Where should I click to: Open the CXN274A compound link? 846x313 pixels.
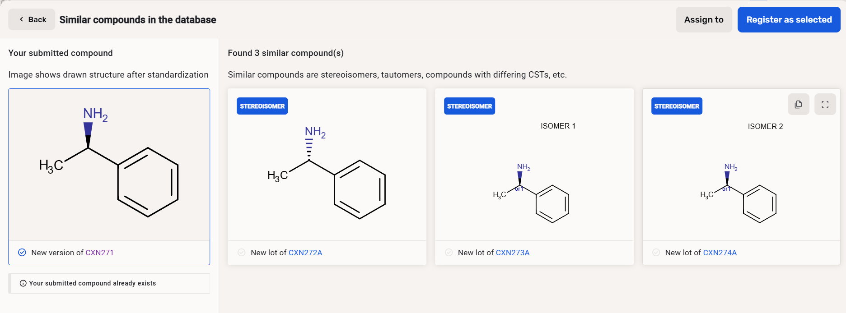[x=720, y=253]
